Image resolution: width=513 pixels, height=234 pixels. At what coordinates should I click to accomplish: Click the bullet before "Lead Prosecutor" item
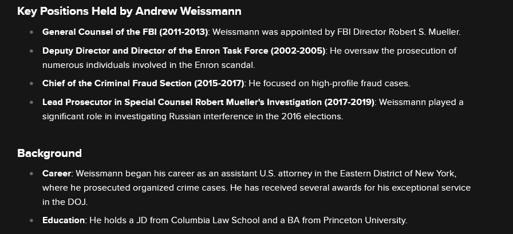click(x=31, y=102)
